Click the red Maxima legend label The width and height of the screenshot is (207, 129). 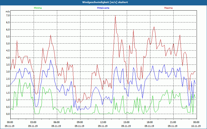168,8
